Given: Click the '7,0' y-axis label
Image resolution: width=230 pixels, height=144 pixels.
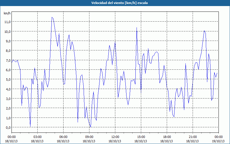Looking at the screenshot, I should click(8, 60).
